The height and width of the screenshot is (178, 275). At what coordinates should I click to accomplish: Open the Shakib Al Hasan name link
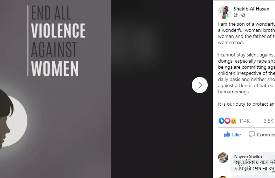click(251, 9)
